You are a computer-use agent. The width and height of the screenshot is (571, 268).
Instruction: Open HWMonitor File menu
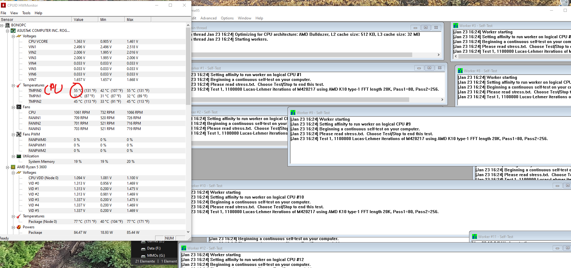point(3,13)
